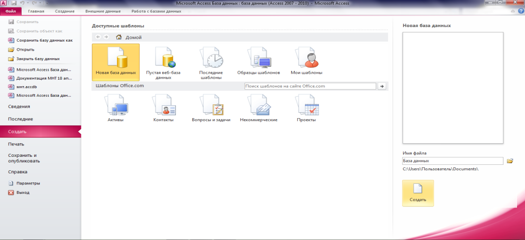The image size is (525, 240).
Task: Open Последние шаблоны templates
Action: tap(211, 62)
